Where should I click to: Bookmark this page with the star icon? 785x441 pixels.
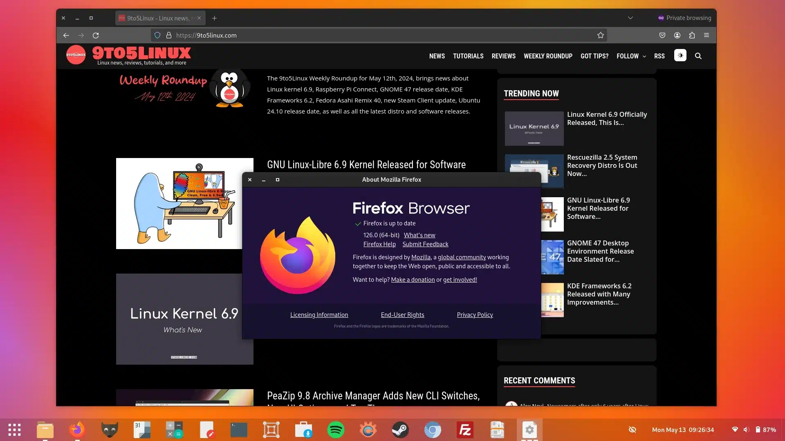coord(600,36)
